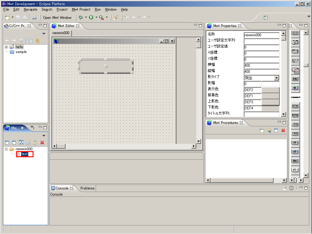Select the test item under newwin000
312x234 pixels.
click(24, 154)
